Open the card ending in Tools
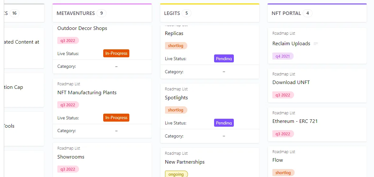This screenshot has height=177, width=374. click(24, 129)
